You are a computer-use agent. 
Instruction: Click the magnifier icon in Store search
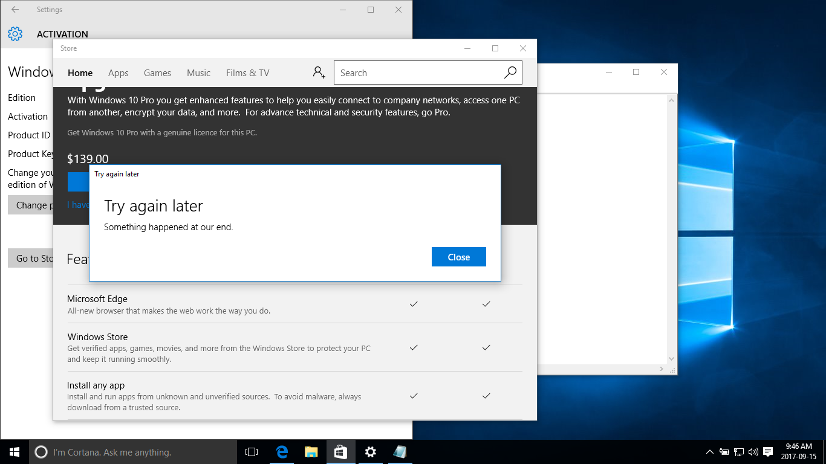(x=510, y=73)
